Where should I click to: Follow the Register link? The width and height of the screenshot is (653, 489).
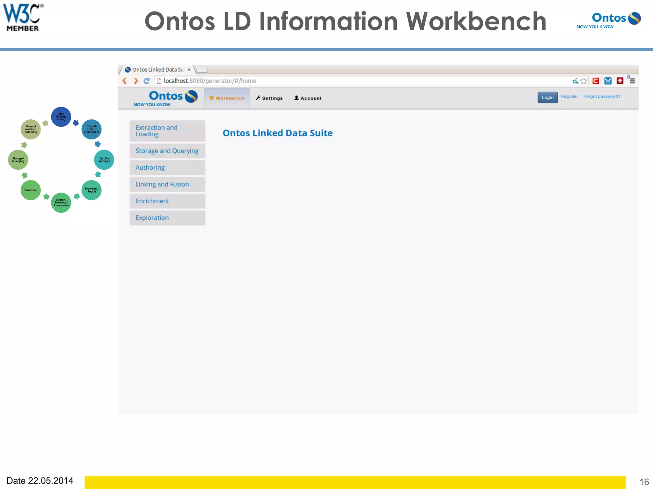tap(569, 96)
